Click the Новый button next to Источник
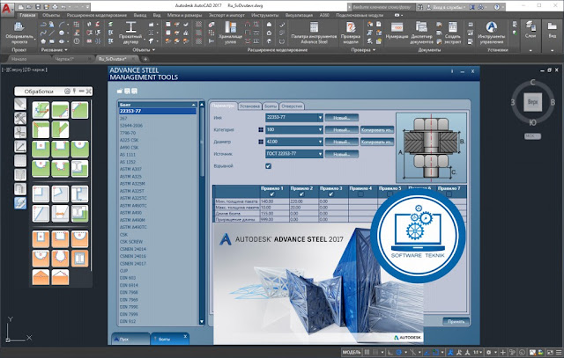 click(x=341, y=154)
